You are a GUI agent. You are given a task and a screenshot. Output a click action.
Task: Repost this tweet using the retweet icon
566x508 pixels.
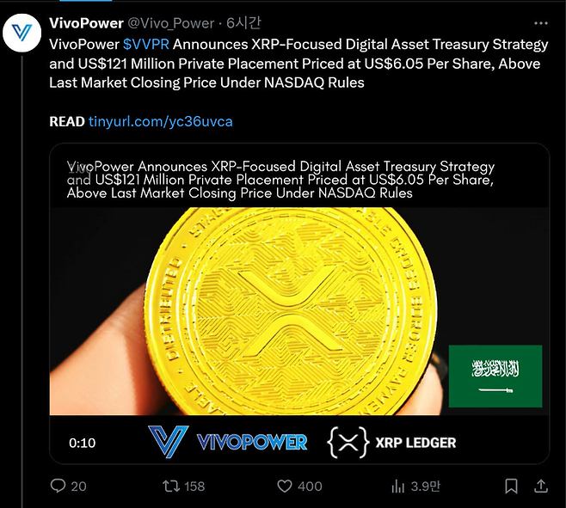[x=172, y=486]
